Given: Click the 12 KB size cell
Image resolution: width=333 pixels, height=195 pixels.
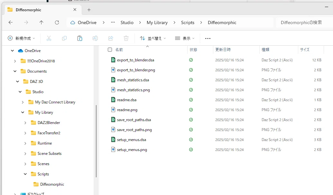Looking at the screenshot, I should 317,60.
